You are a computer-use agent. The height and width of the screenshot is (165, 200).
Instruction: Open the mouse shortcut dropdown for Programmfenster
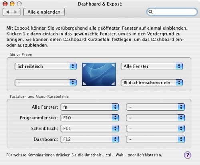click(x=156, y=118)
